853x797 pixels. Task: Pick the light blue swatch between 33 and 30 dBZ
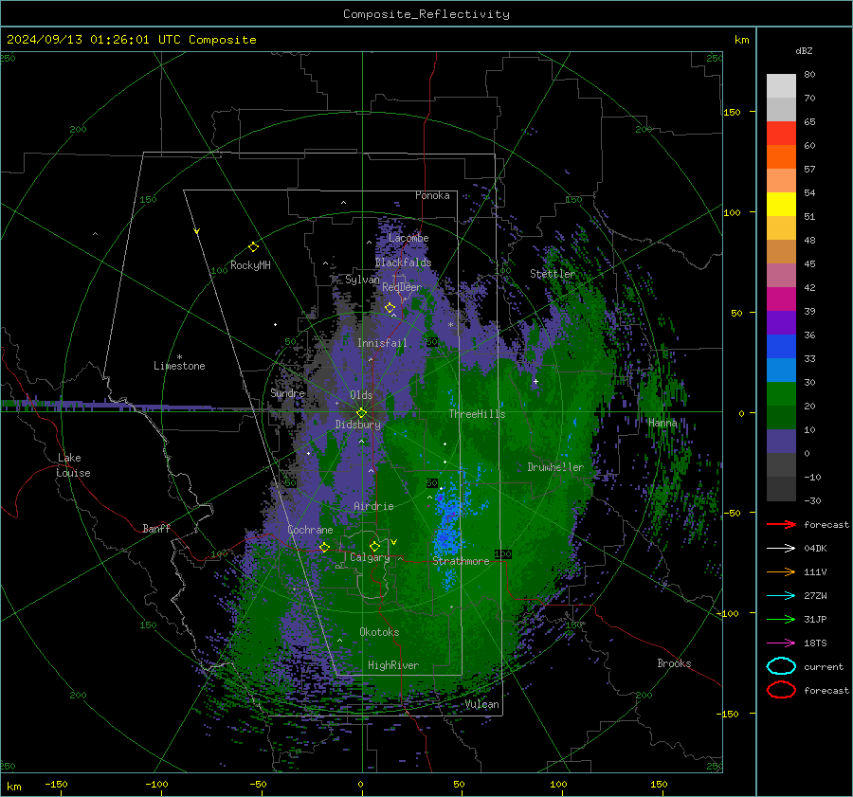(x=781, y=370)
